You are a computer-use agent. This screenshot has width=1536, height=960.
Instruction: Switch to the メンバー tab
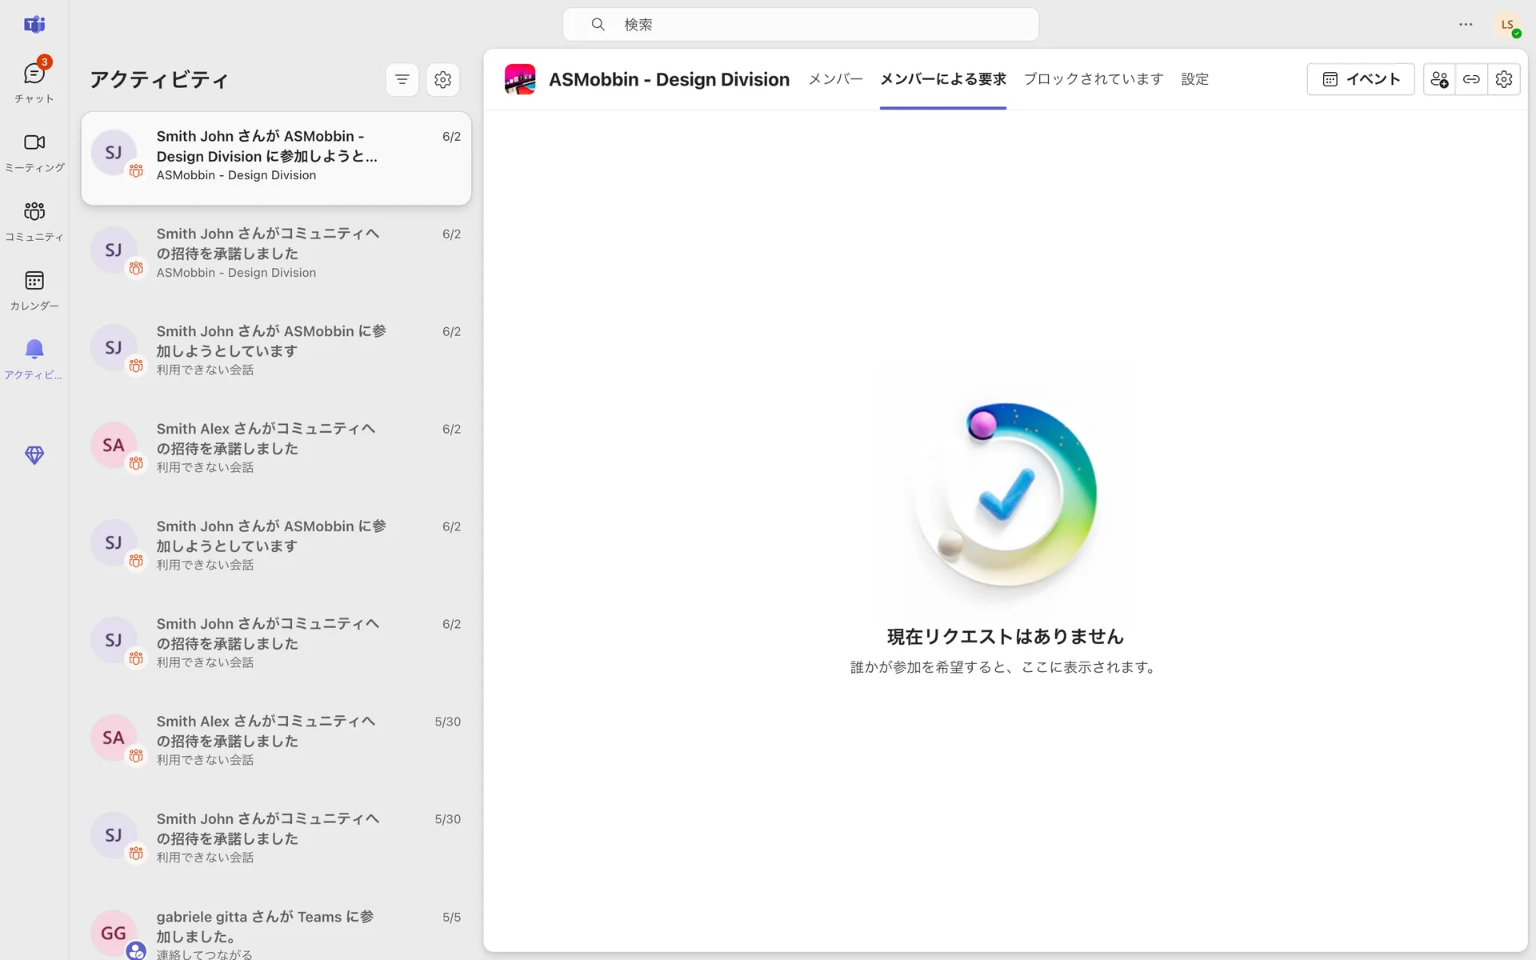click(x=835, y=79)
